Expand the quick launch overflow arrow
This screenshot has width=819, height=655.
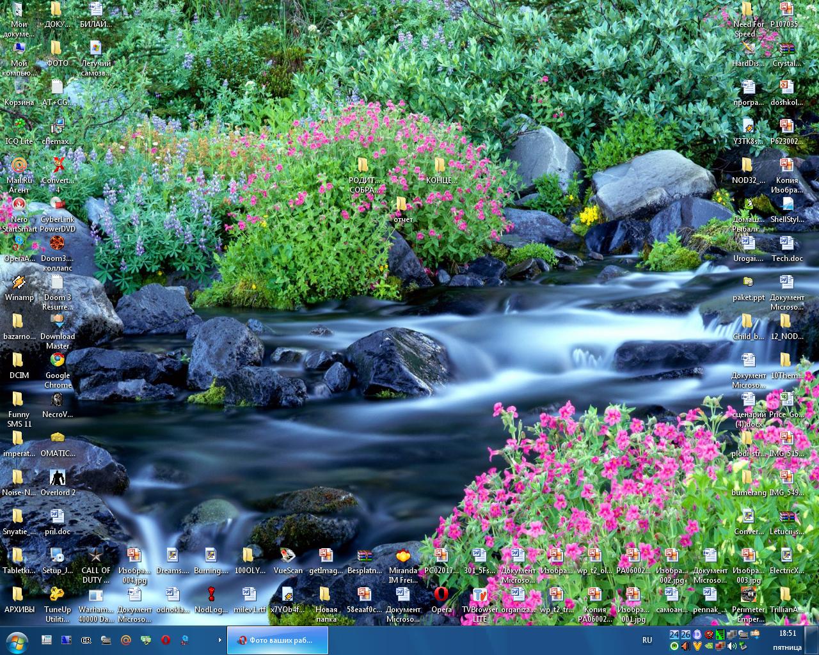click(219, 640)
